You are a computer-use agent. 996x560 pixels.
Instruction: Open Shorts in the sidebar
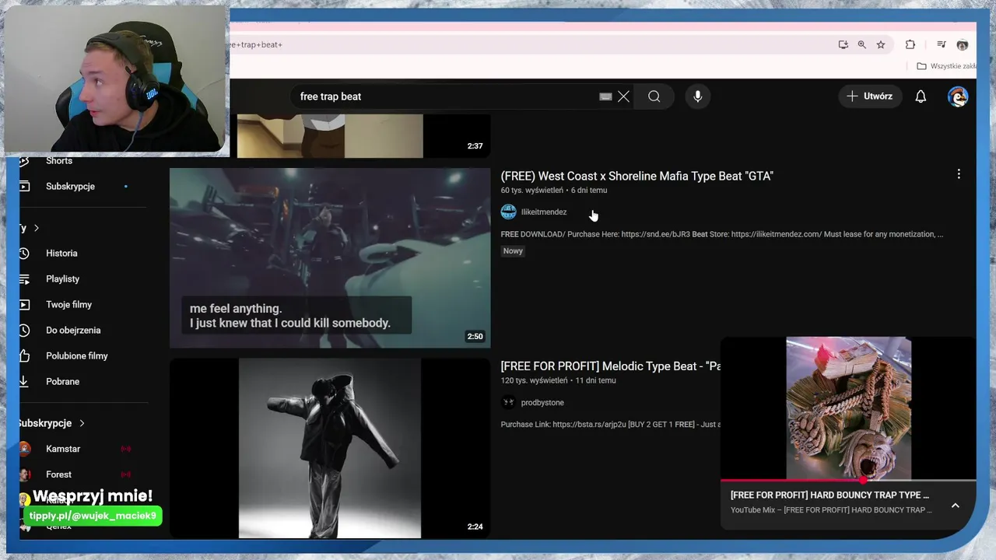pos(59,161)
